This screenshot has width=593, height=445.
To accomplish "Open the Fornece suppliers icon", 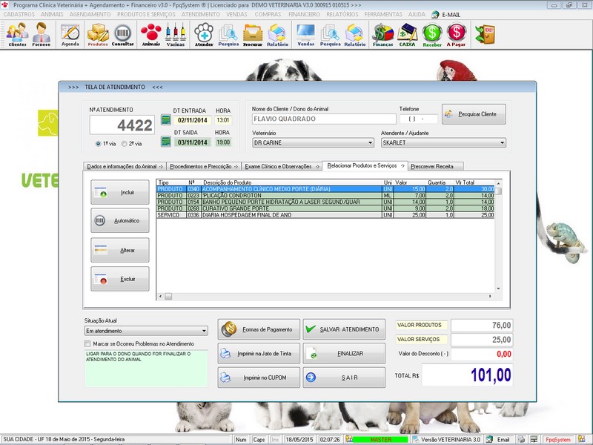I will coord(42,34).
